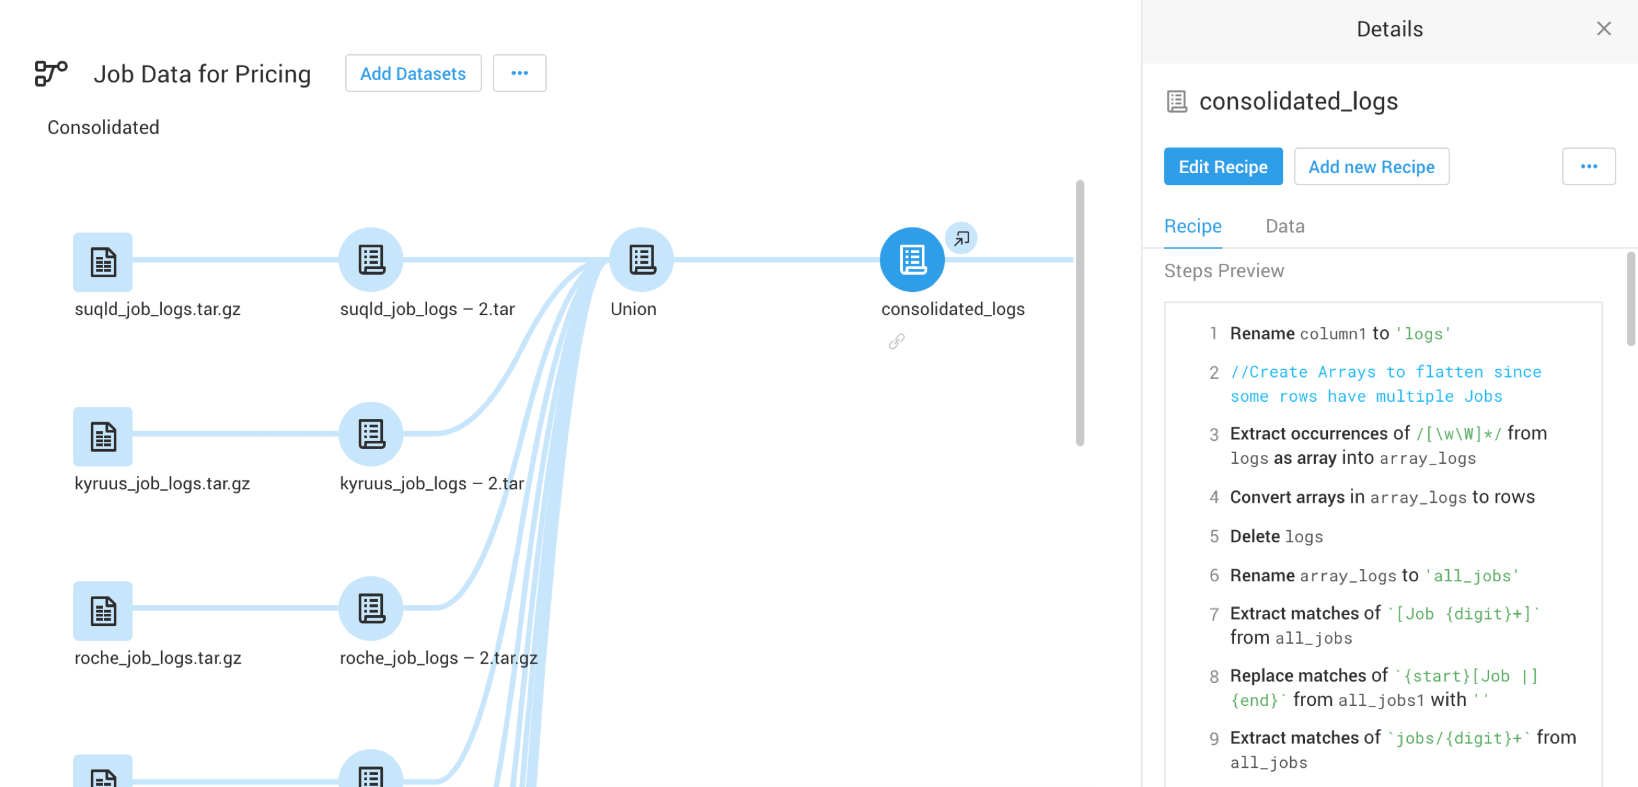Click the Union recipe node
The width and height of the screenshot is (1638, 787).
pyautogui.click(x=641, y=260)
